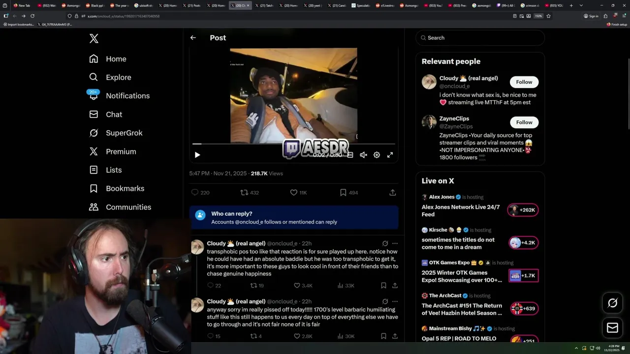Click Grok icon on transphobic pos reply
This screenshot has width=630, height=354.
(x=385, y=243)
